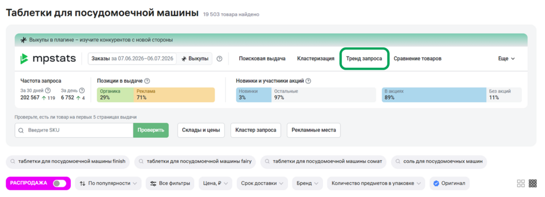Click the Кластер запроса button
The width and height of the screenshot is (545, 197).
[256, 130]
